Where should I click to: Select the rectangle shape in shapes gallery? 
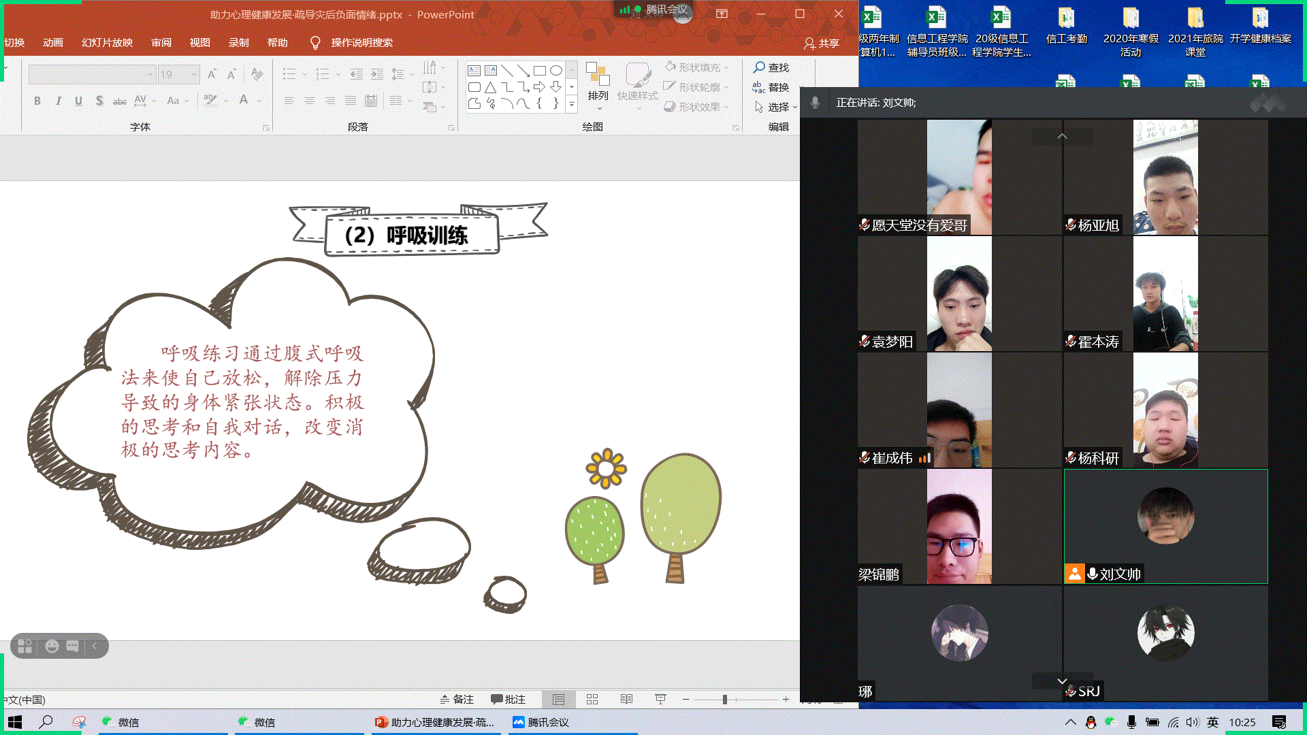[540, 71]
